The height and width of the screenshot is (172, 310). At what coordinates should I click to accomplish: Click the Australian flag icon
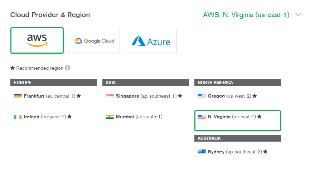point(202,152)
